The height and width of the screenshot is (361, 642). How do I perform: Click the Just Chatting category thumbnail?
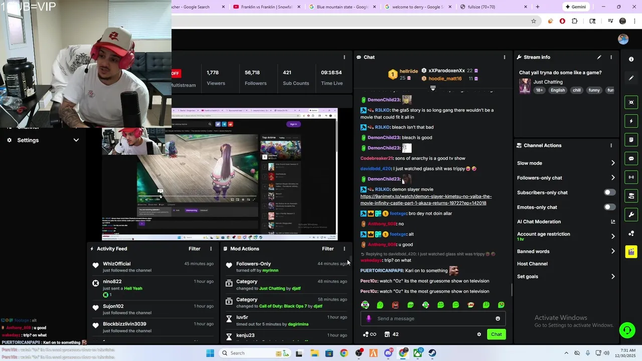coord(525,86)
